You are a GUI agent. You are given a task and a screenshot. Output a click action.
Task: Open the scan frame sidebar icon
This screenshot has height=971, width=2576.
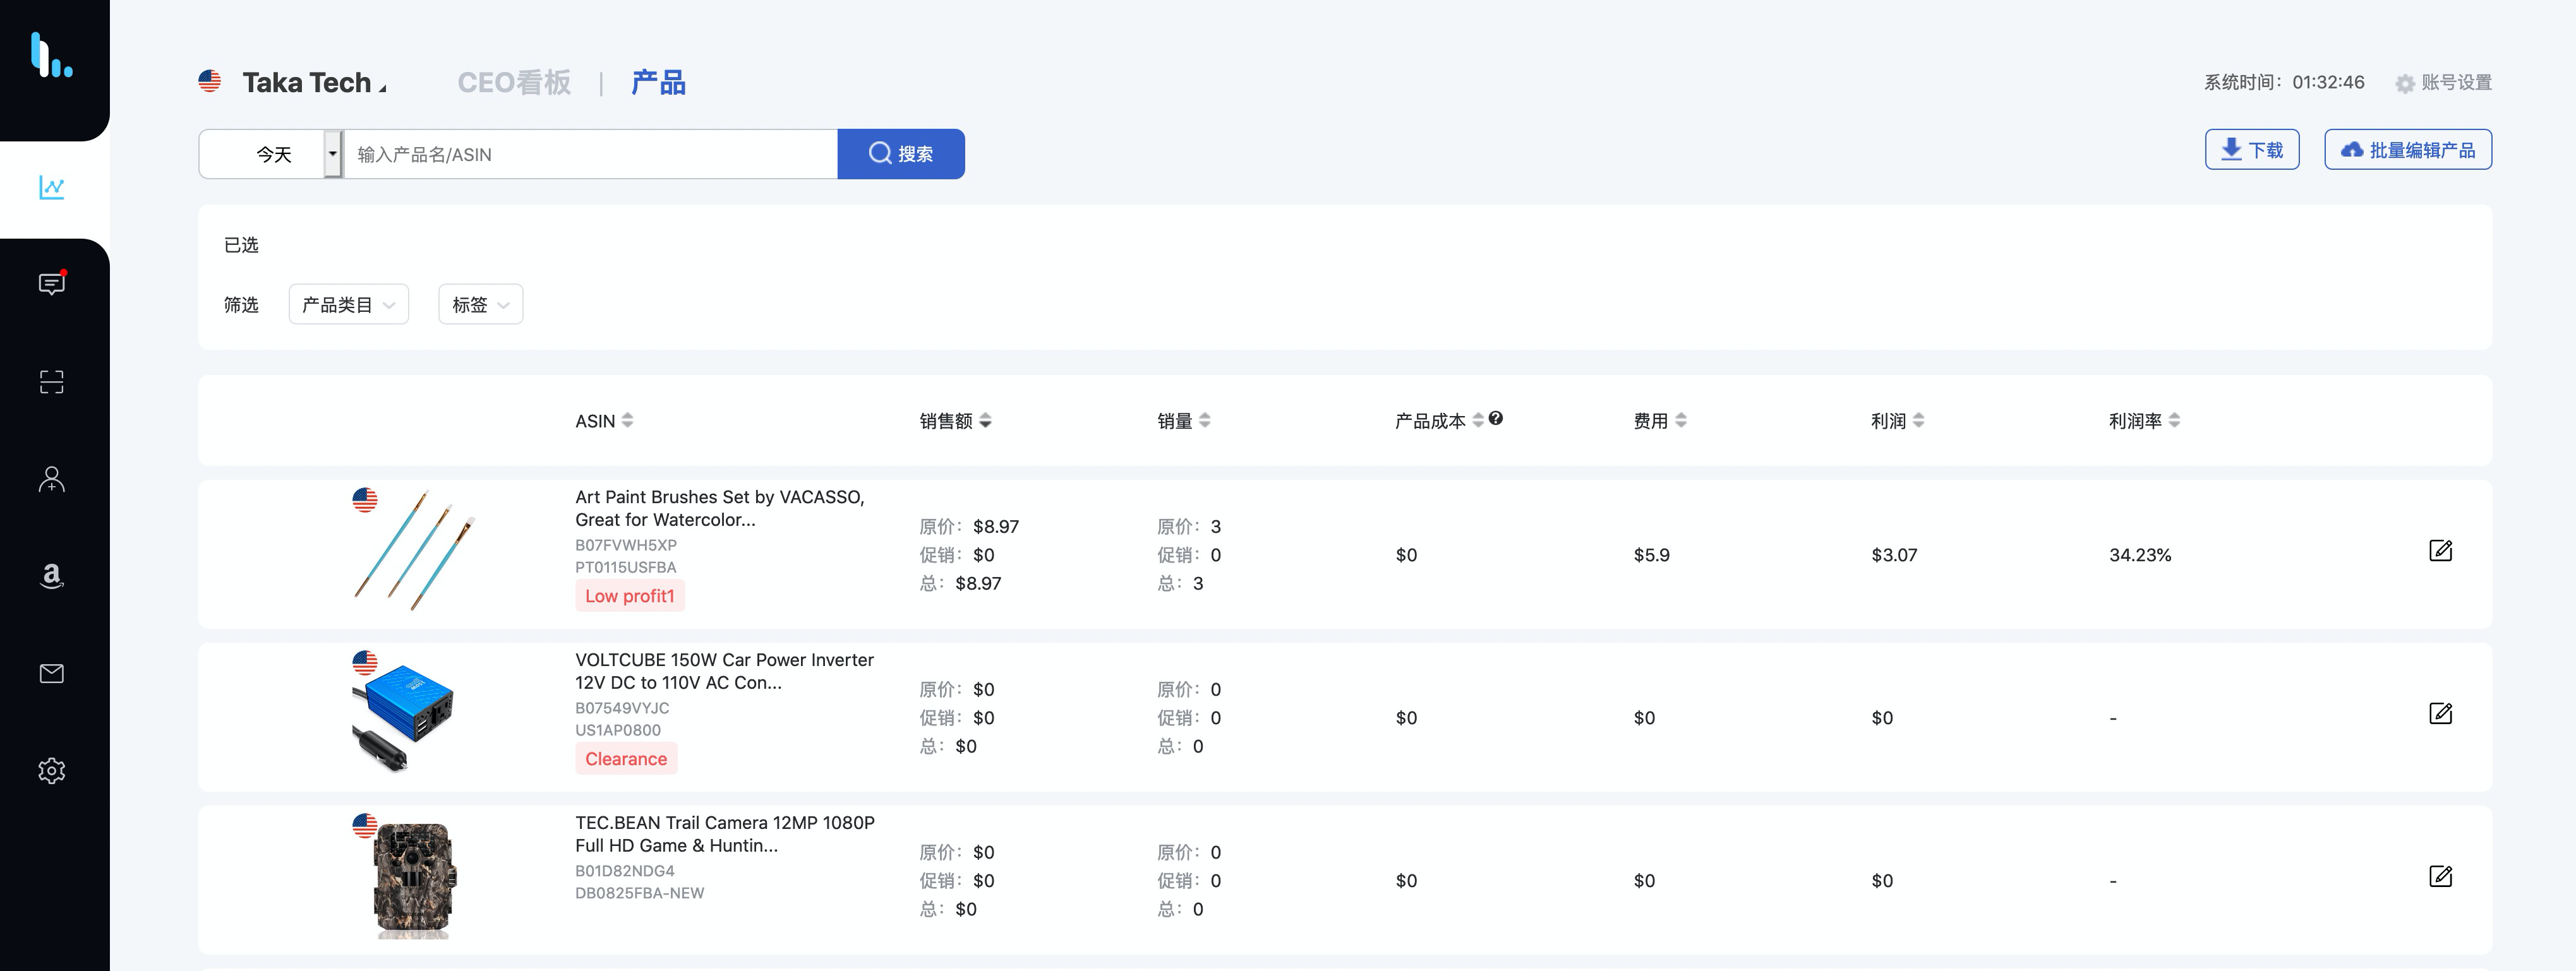[52, 381]
